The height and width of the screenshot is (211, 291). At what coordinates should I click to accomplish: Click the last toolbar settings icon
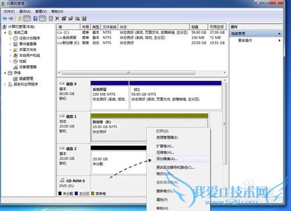coord(84,19)
